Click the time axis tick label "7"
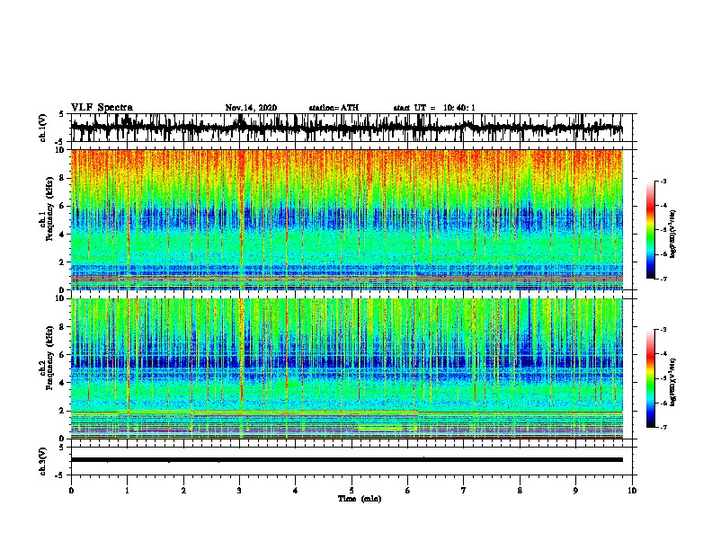This screenshot has height=550, width=712. (x=464, y=491)
